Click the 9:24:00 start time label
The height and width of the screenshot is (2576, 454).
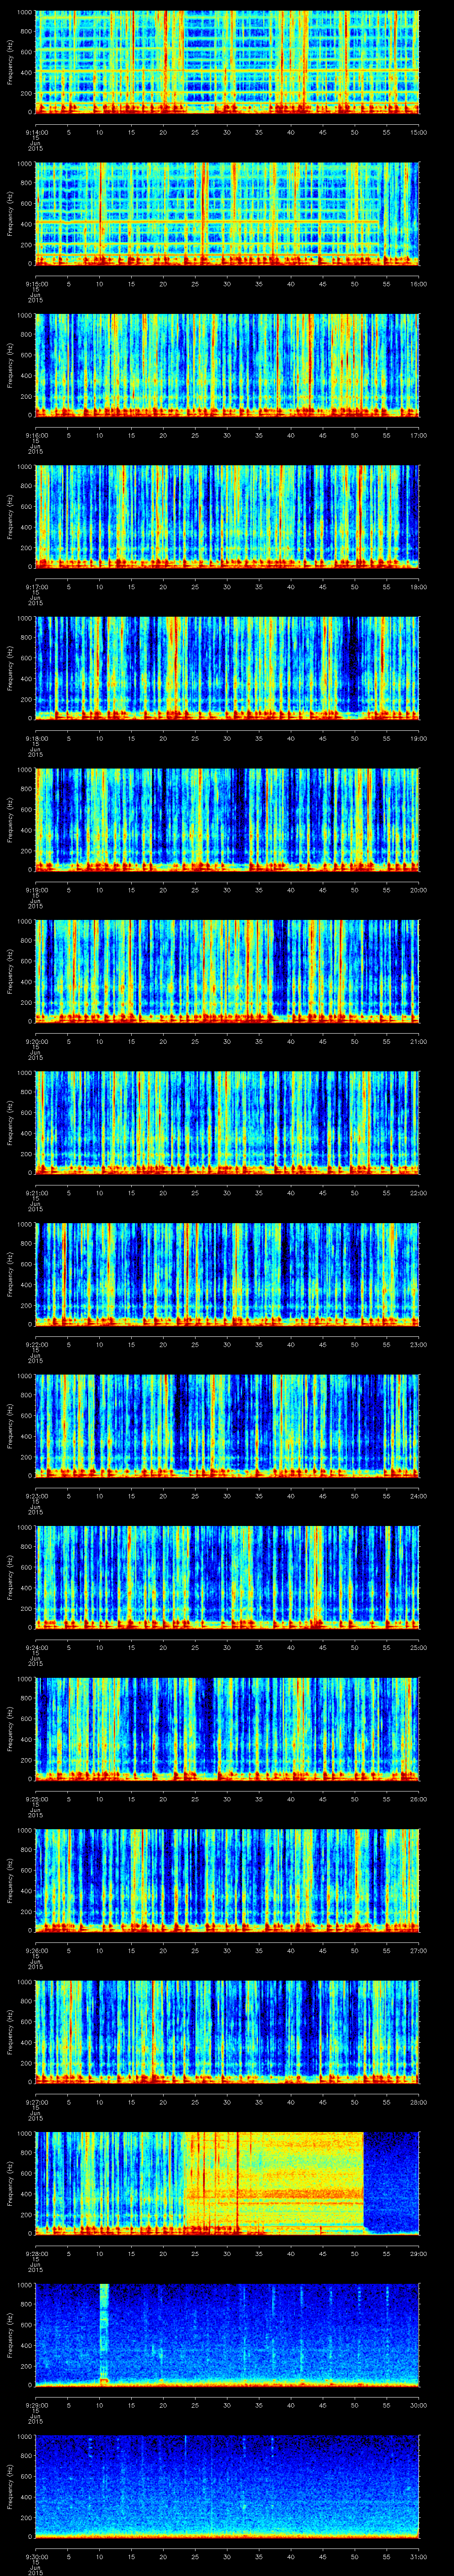(x=37, y=1647)
